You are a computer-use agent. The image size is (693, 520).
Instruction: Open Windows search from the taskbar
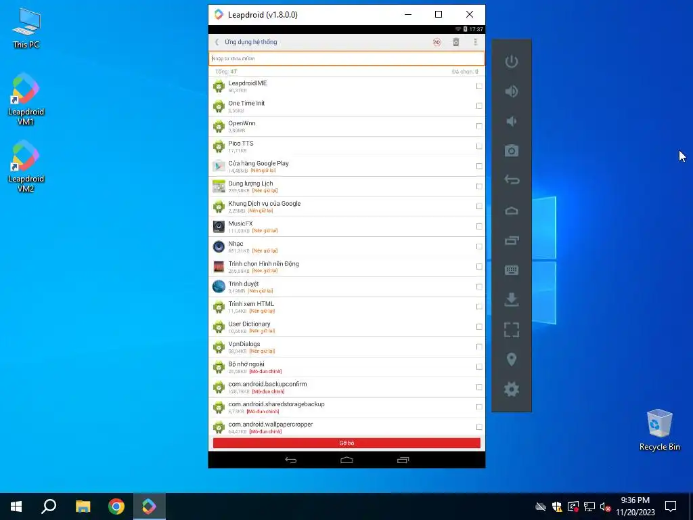[49, 506]
